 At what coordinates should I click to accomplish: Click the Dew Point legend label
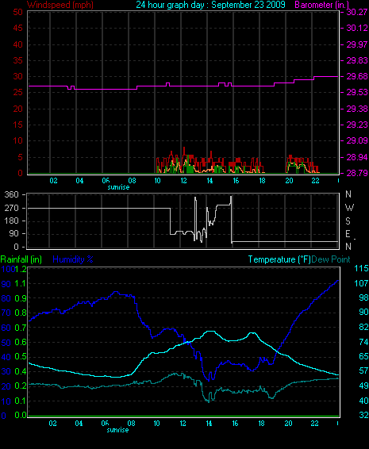click(x=331, y=259)
